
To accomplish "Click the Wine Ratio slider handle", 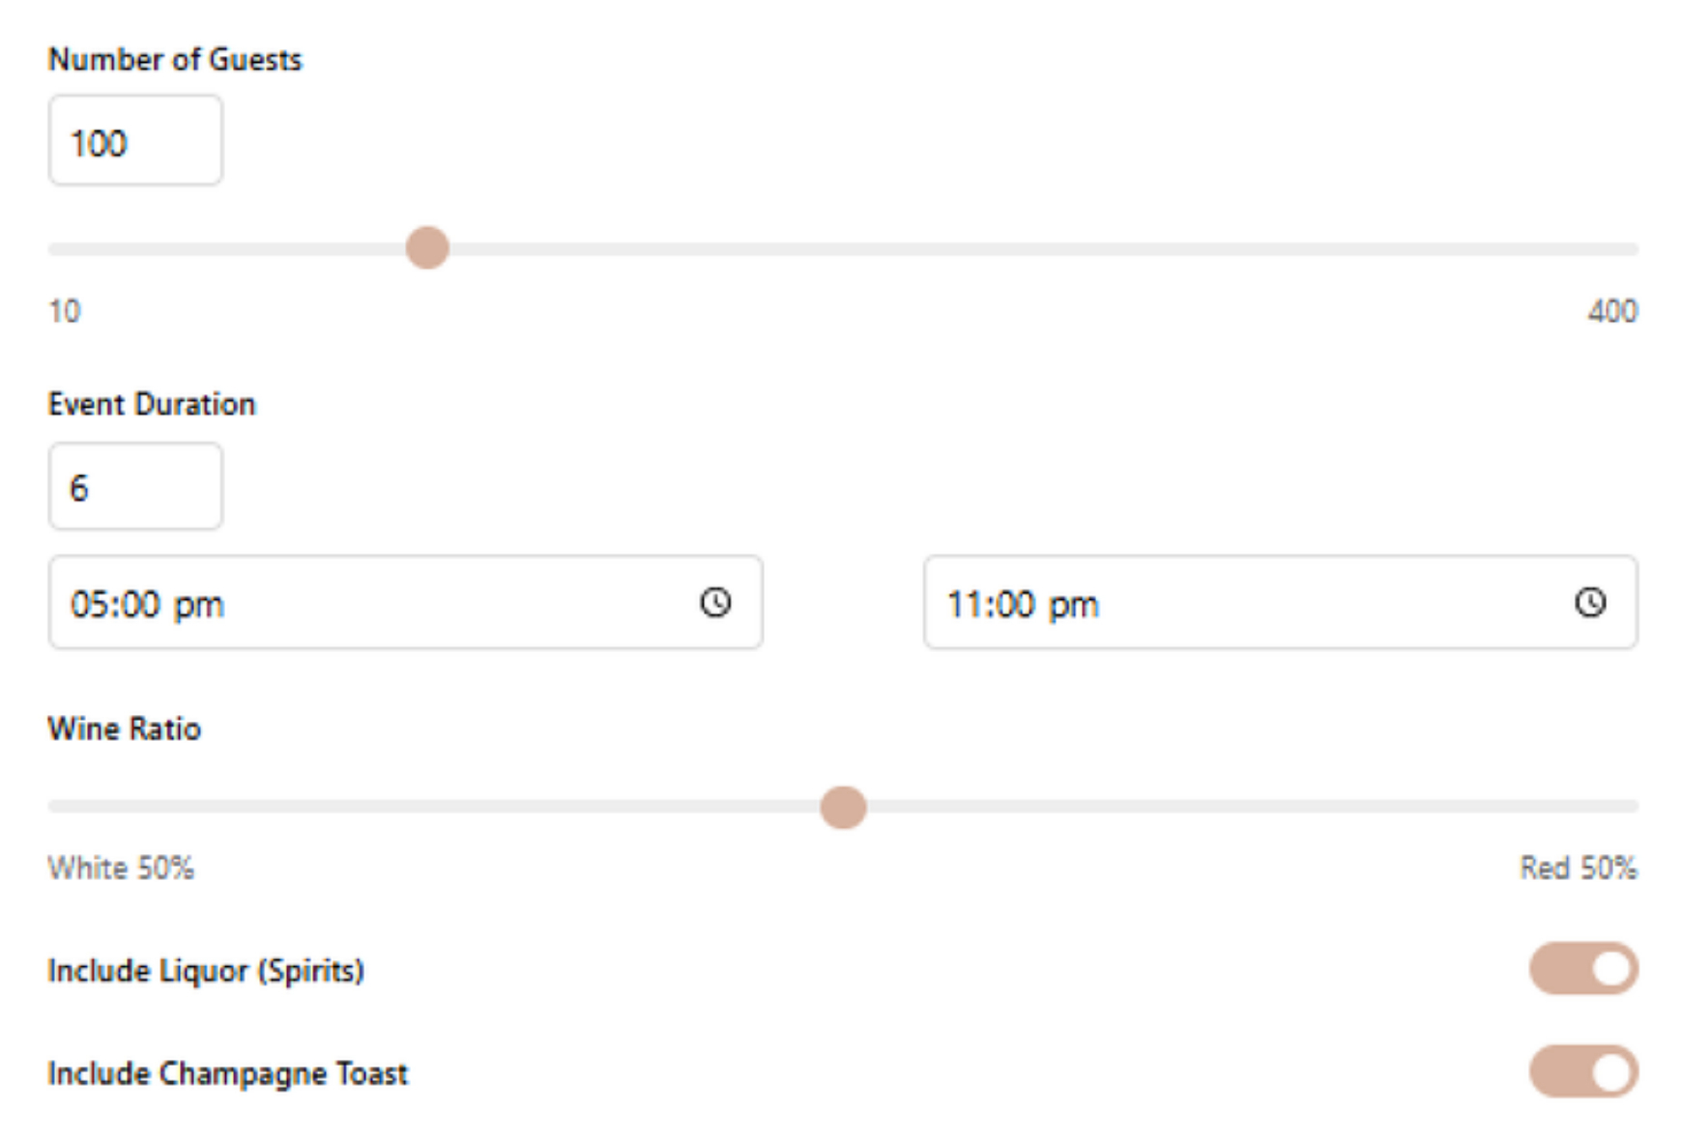I will (843, 807).
